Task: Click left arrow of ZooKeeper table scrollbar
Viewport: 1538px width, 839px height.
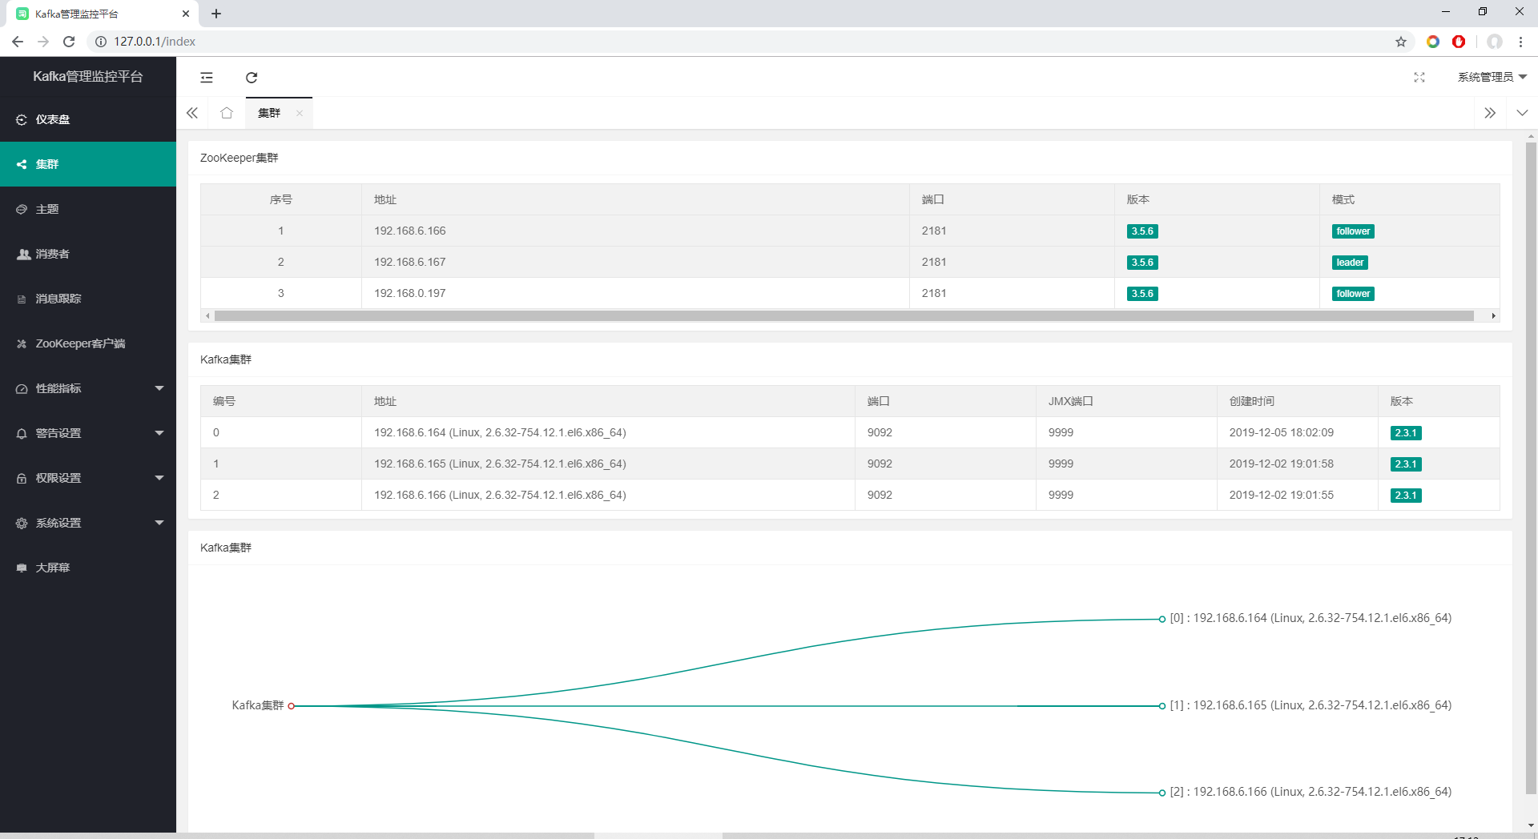Action: tap(207, 315)
